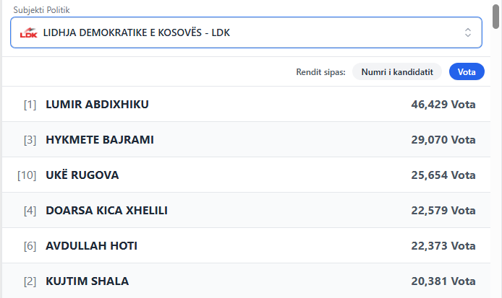
Task: Select candidate Hykmete Bajrami
Action: 99,139
